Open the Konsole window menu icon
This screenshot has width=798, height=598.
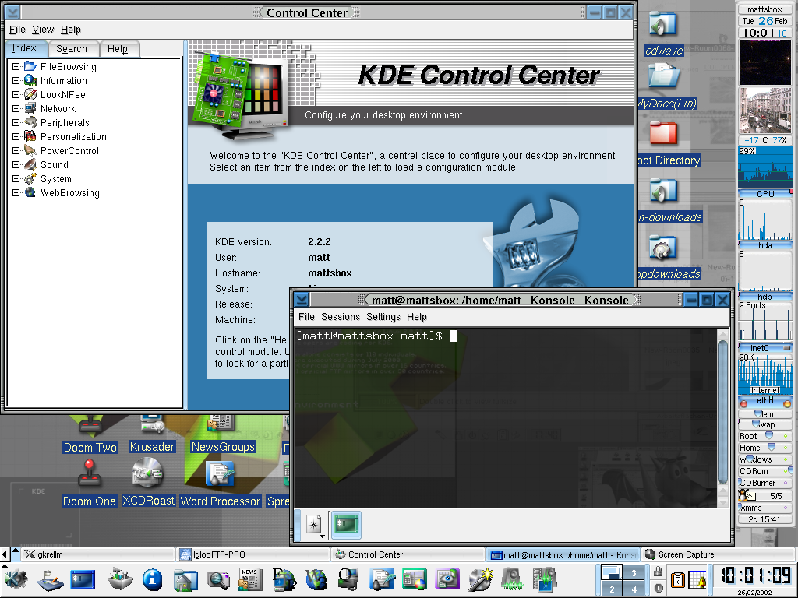pyautogui.click(x=302, y=300)
